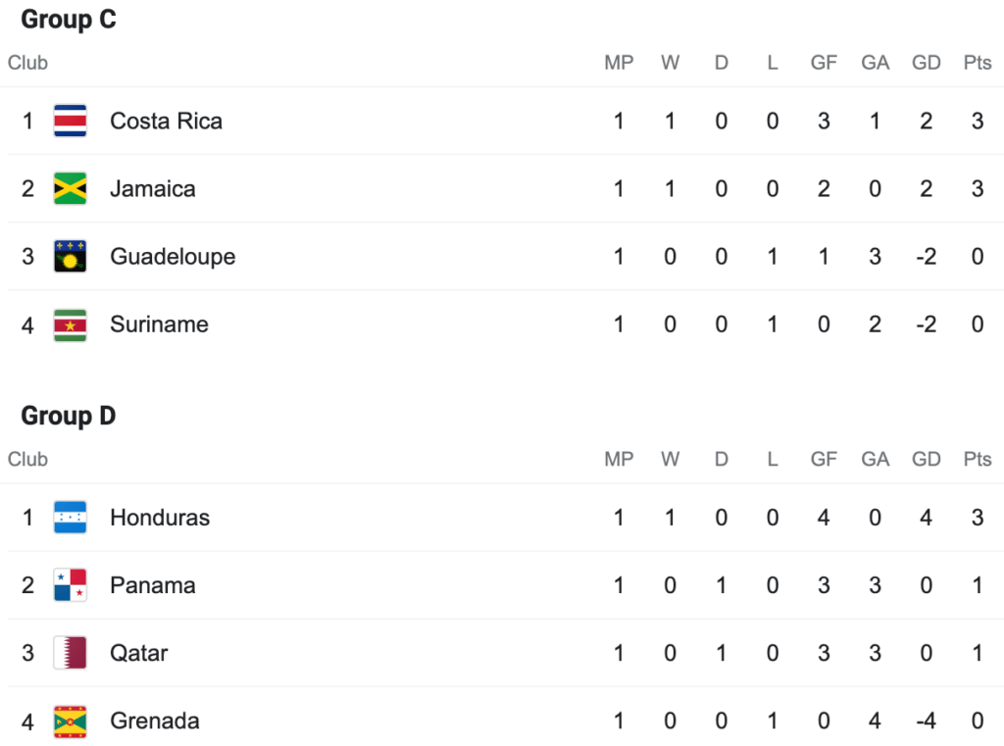Open the Jamaica team name

pyautogui.click(x=153, y=189)
